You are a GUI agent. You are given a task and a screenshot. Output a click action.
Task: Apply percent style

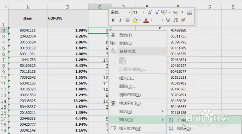click(175, 12)
